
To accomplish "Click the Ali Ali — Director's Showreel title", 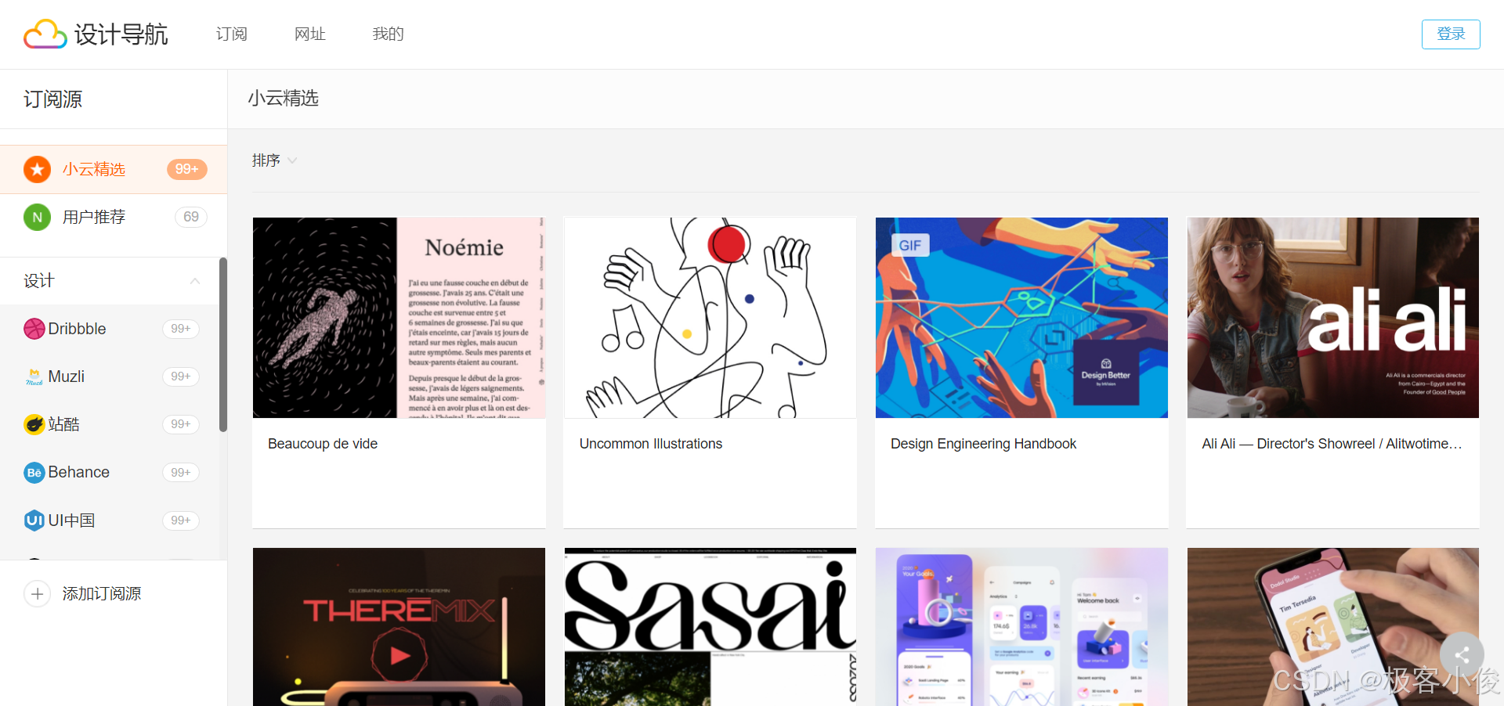I will coord(1332,444).
